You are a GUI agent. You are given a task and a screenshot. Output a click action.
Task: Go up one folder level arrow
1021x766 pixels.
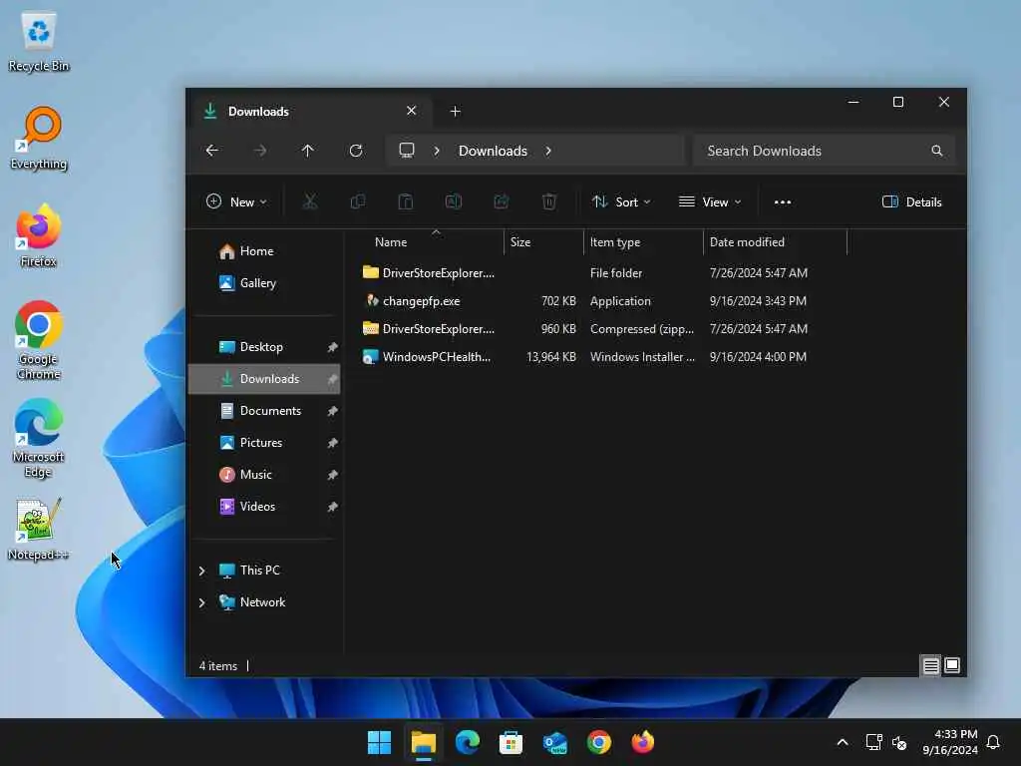[x=308, y=151]
